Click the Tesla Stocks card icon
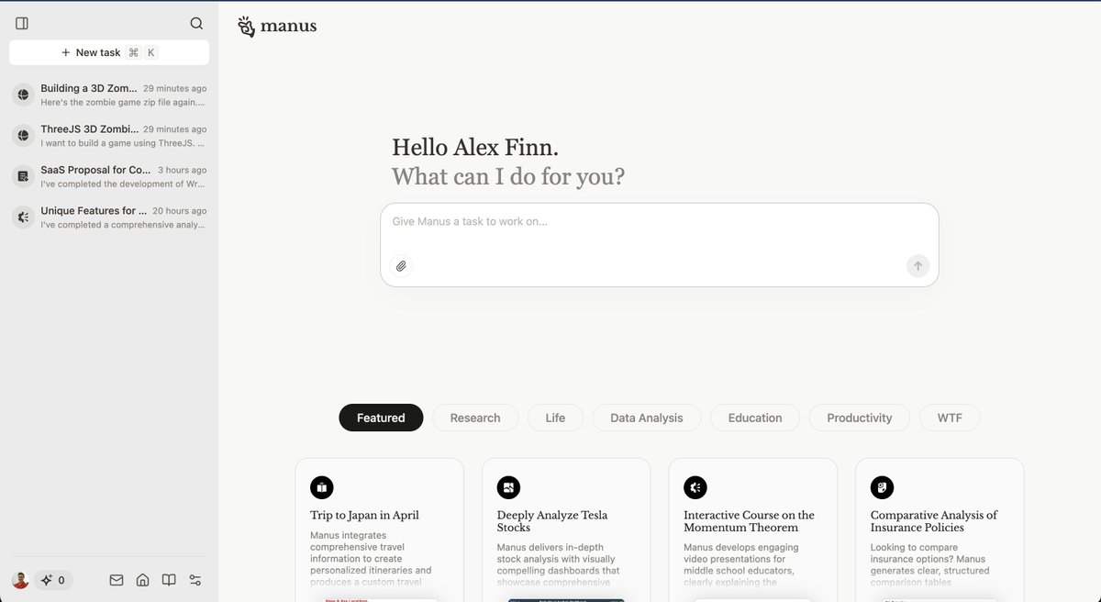Viewport: 1101px width, 602px height. (508, 487)
